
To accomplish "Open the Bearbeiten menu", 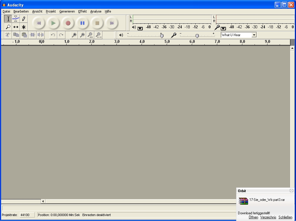I will 21,11.
